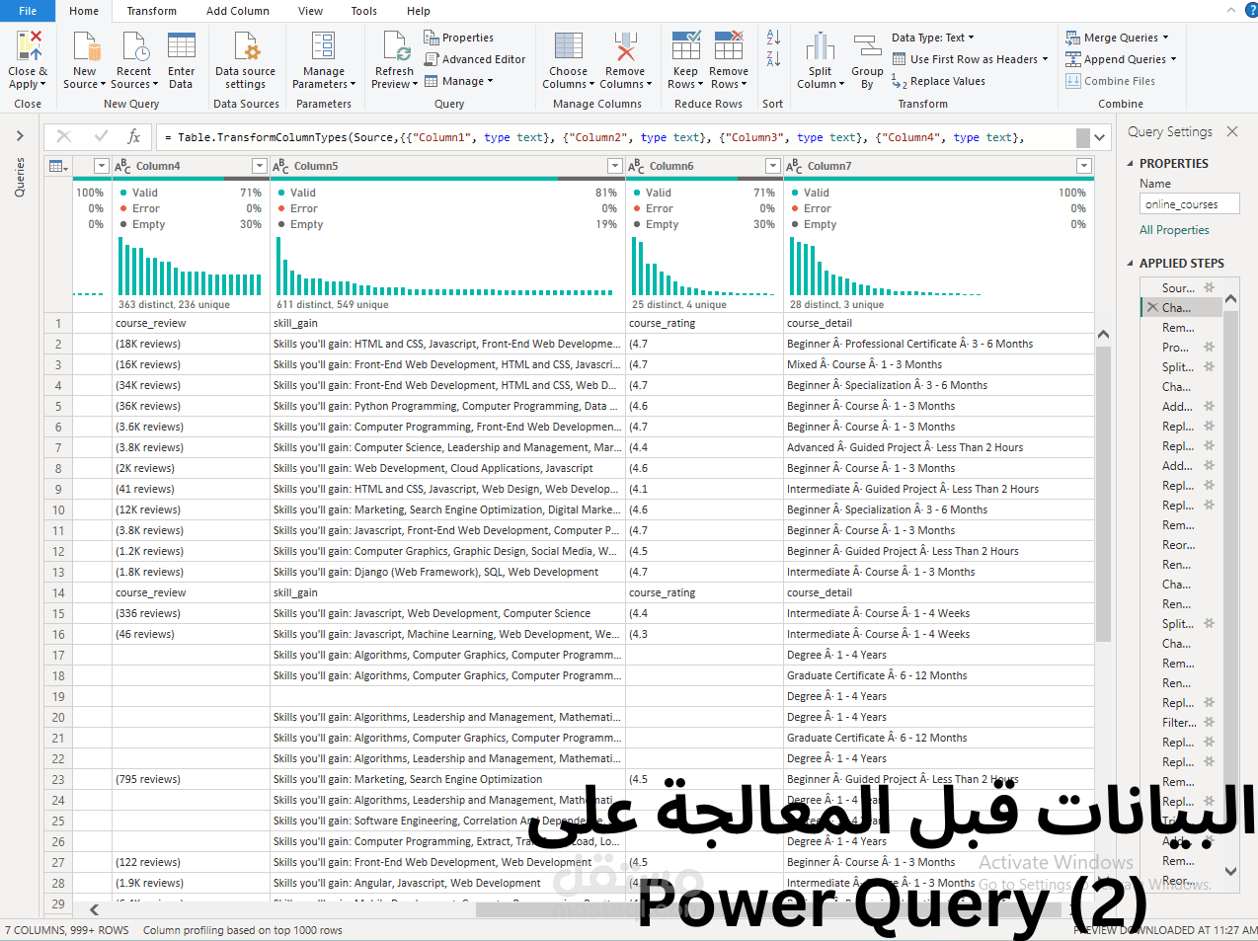The width and height of the screenshot is (1258, 941).
Task: Open the Column6 filter dropdown
Action: (773, 166)
